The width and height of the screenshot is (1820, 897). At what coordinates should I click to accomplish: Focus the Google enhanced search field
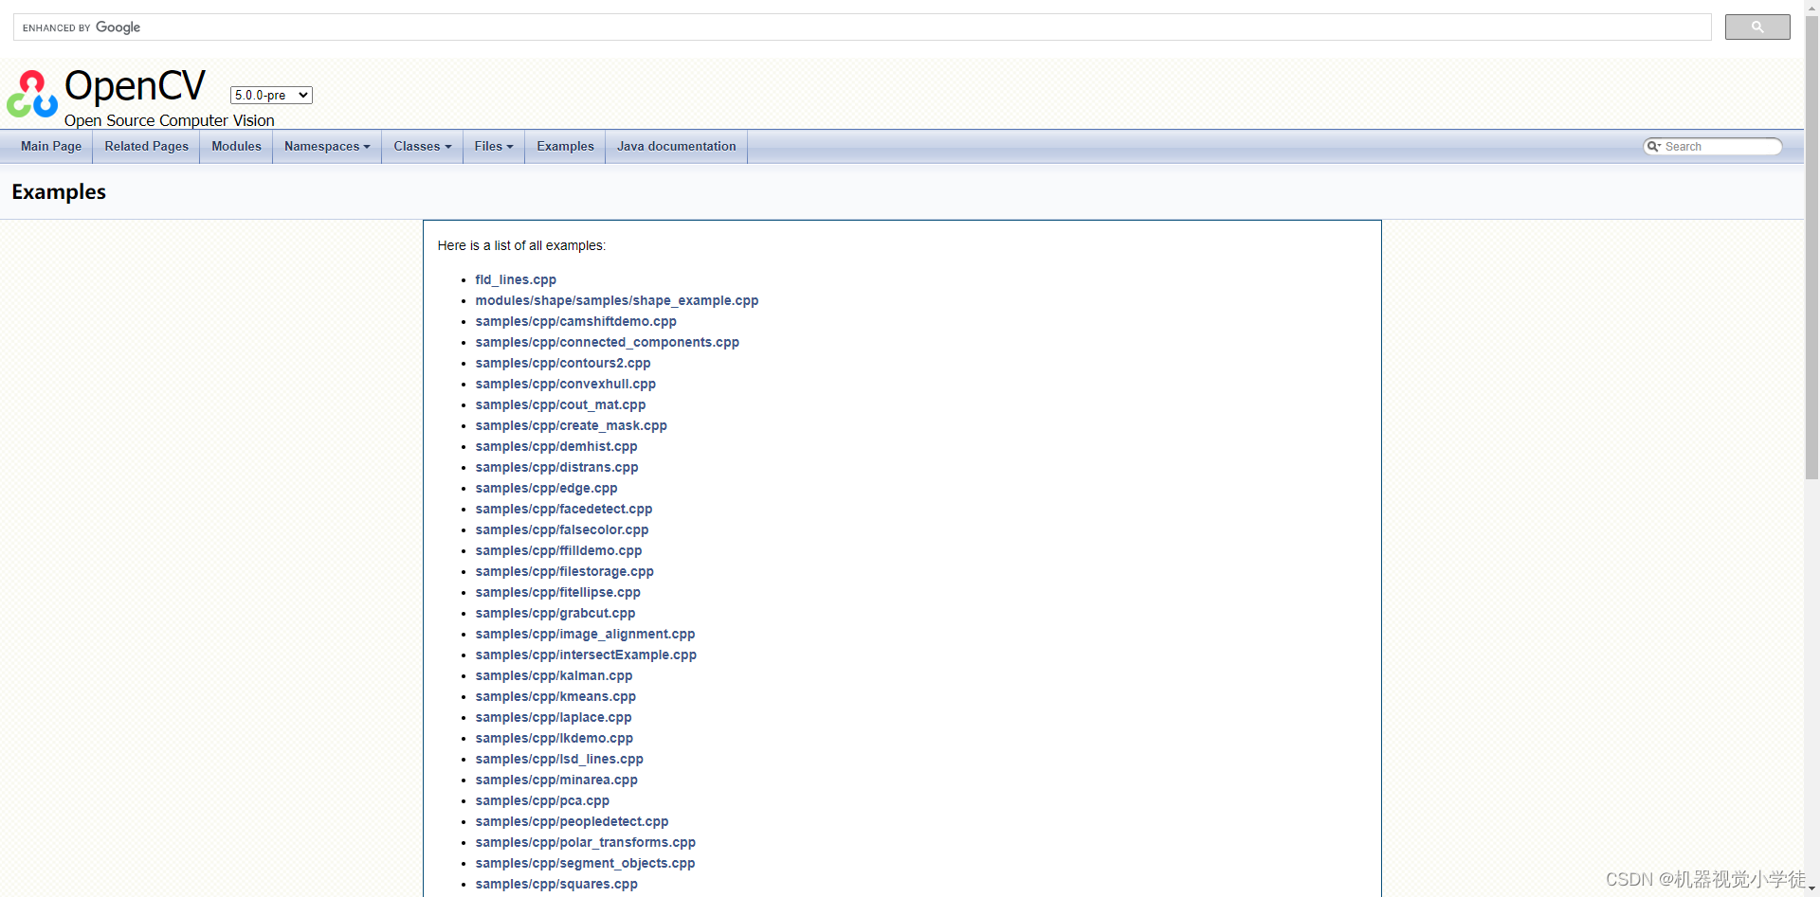pyautogui.click(x=863, y=27)
